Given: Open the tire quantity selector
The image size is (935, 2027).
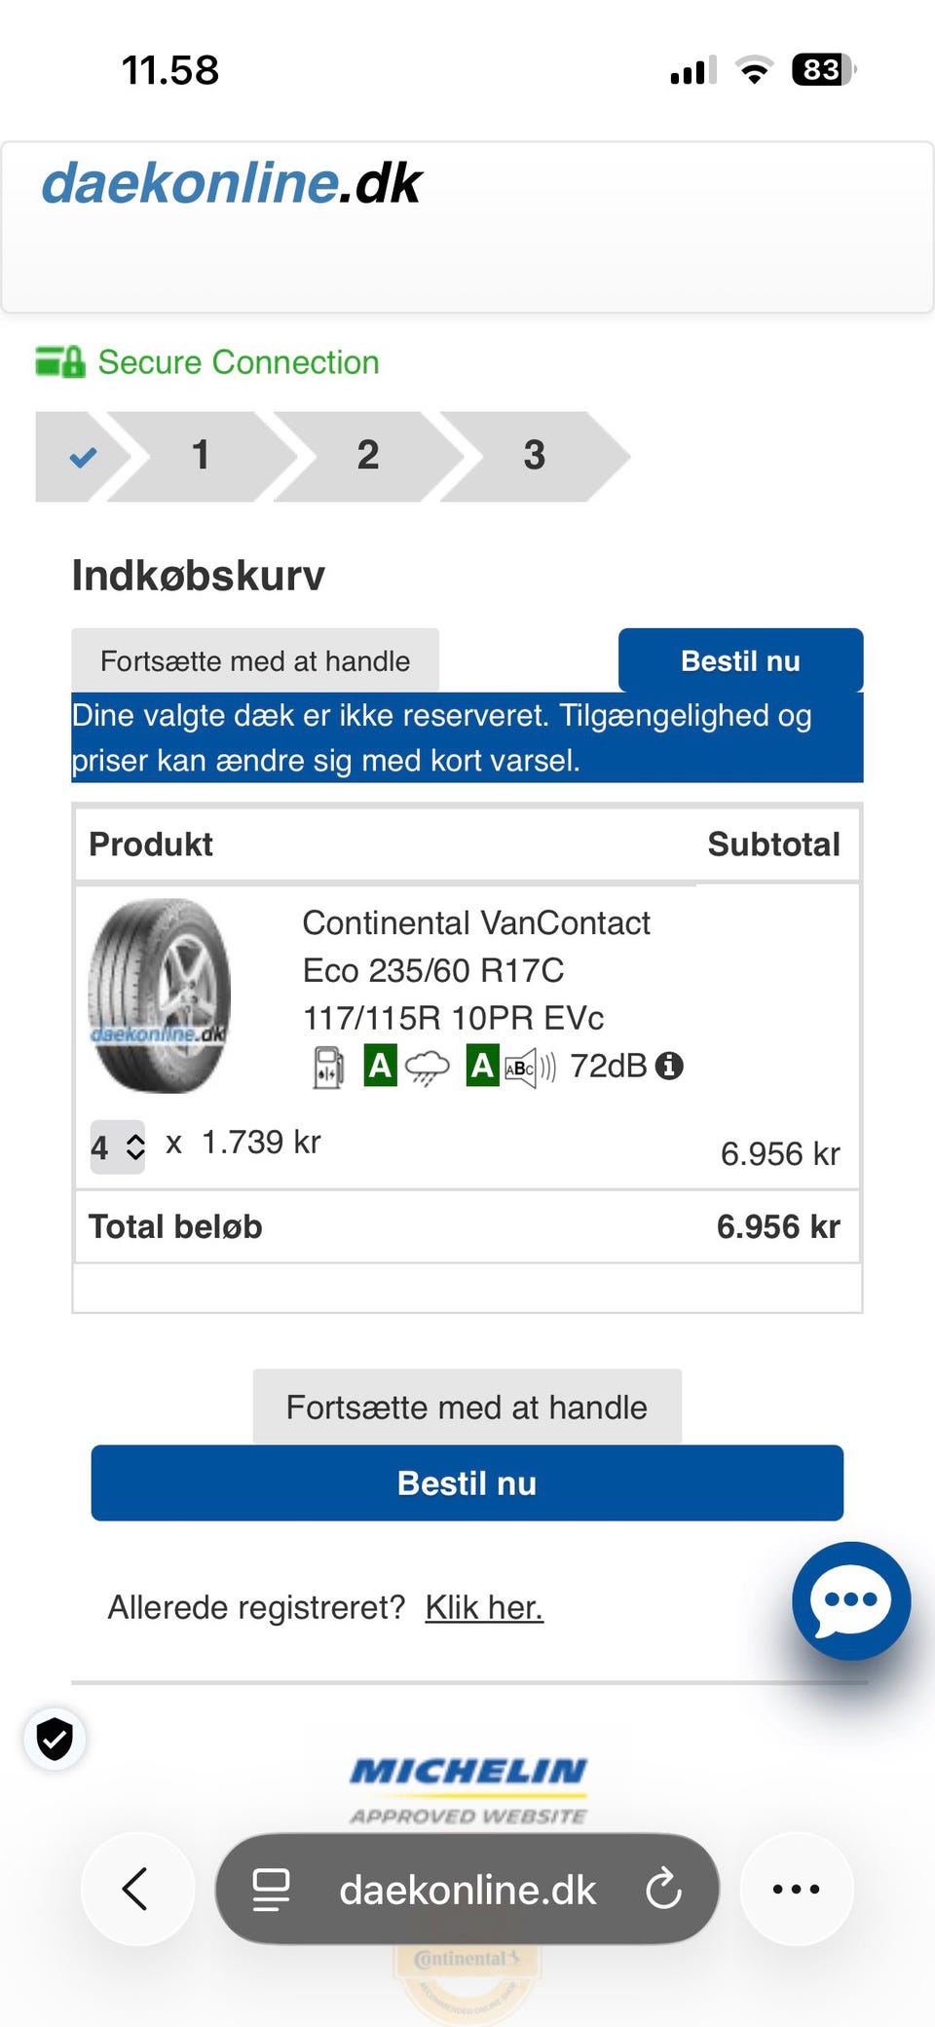Looking at the screenshot, I should tap(118, 1147).
